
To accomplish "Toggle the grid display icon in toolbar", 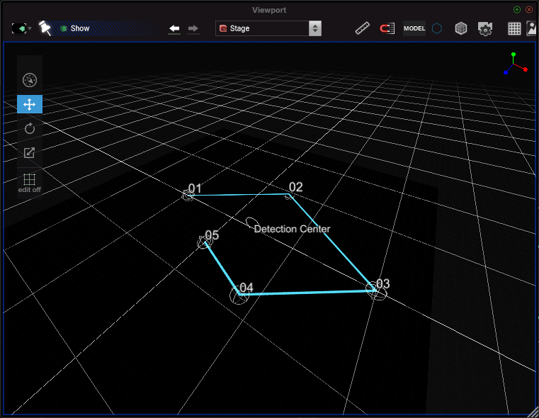I will coord(514,28).
